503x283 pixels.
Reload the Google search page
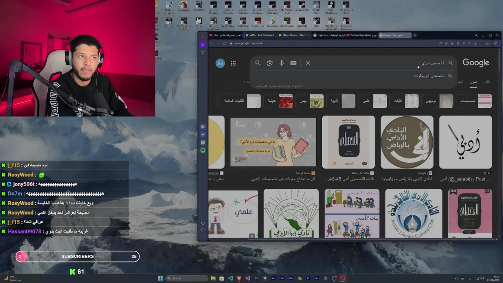coord(224,43)
